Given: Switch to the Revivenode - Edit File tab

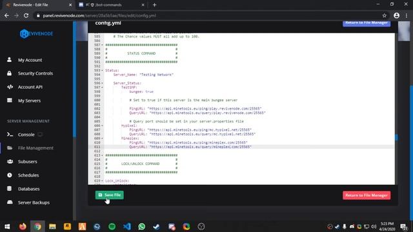Looking at the screenshot, I should coord(38,5).
